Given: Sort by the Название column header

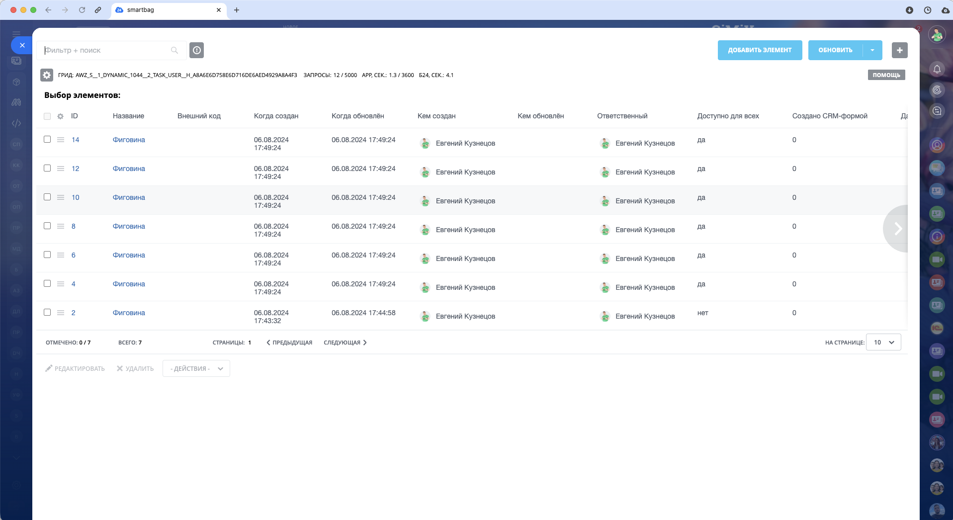Looking at the screenshot, I should (128, 116).
